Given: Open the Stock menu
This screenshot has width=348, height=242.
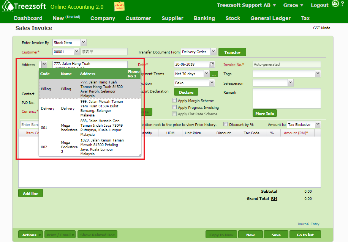Looking at the screenshot, I should coord(233,18).
